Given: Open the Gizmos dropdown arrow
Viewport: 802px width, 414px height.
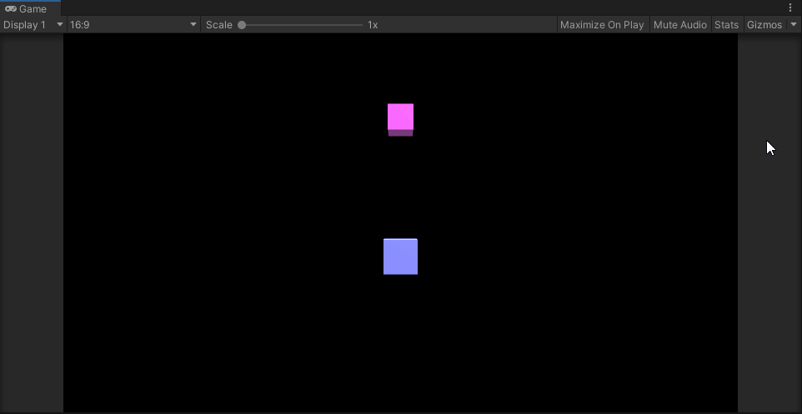Looking at the screenshot, I should pyautogui.click(x=794, y=24).
